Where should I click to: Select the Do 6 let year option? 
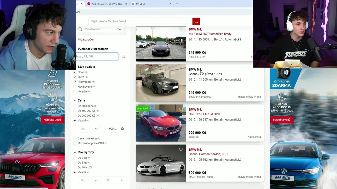tap(75, 162)
